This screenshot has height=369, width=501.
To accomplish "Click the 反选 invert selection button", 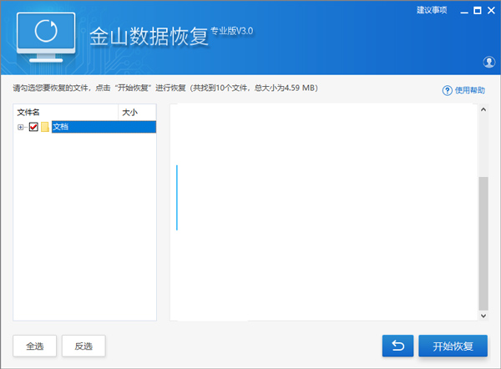I will (x=83, y=346).
